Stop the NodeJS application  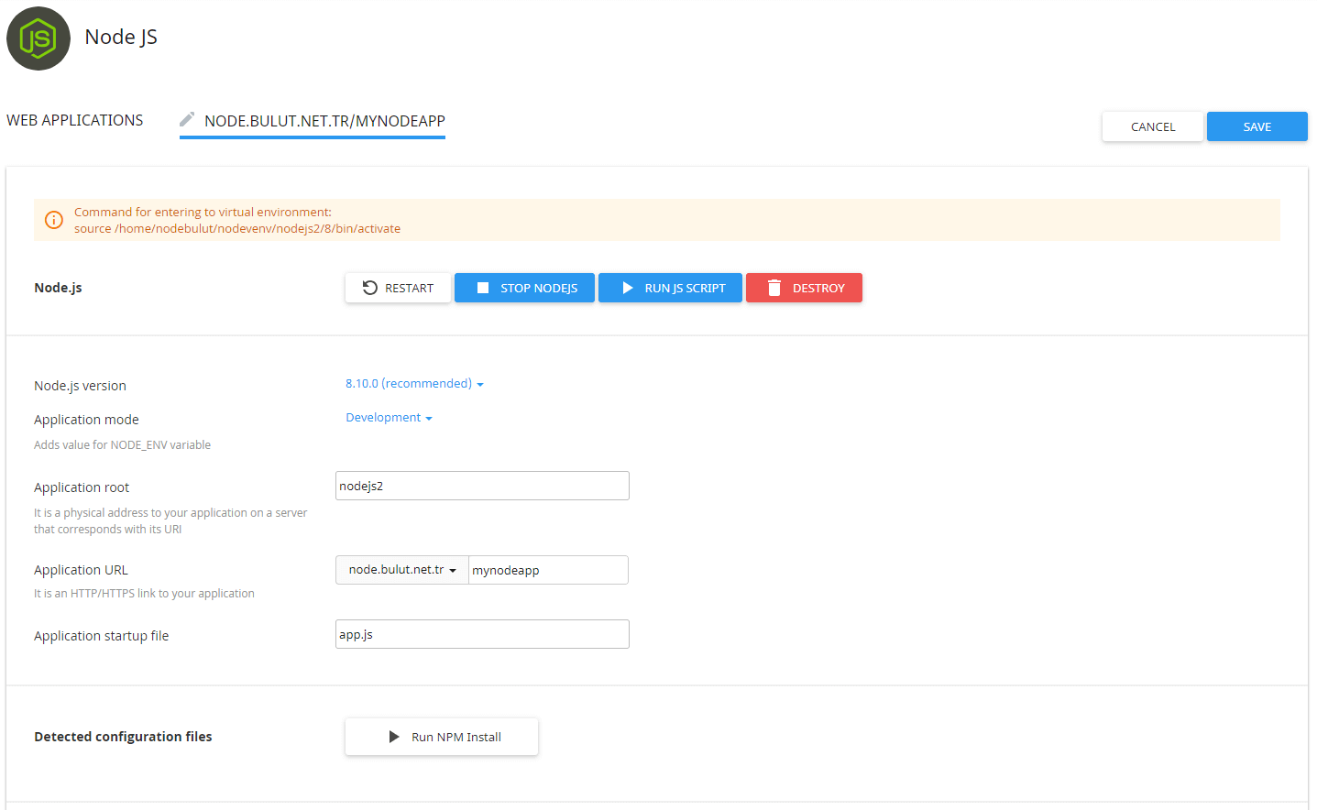pyautogui.click(x=524, y=288)
